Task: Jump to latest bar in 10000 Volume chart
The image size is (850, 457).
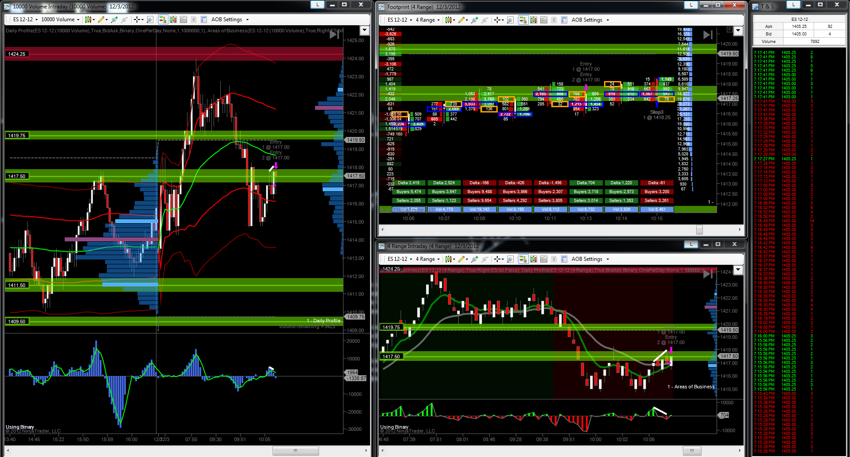Action: [x=335, y=35]
